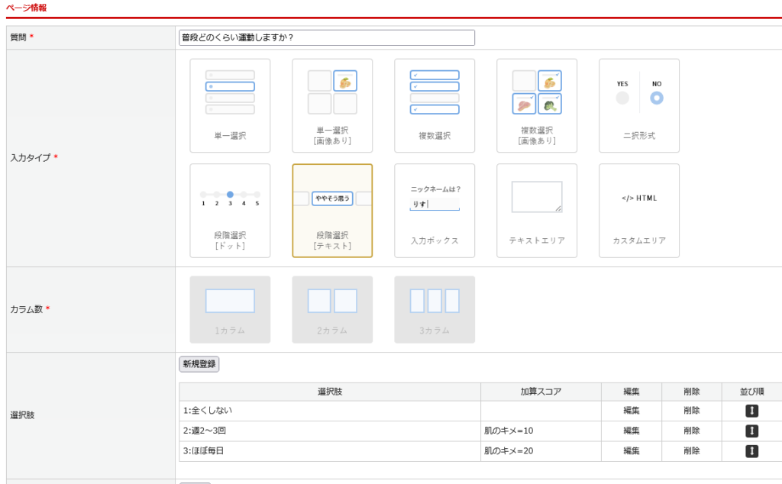
Task: Choose the 入力ボックス input type
Action: 435,211
